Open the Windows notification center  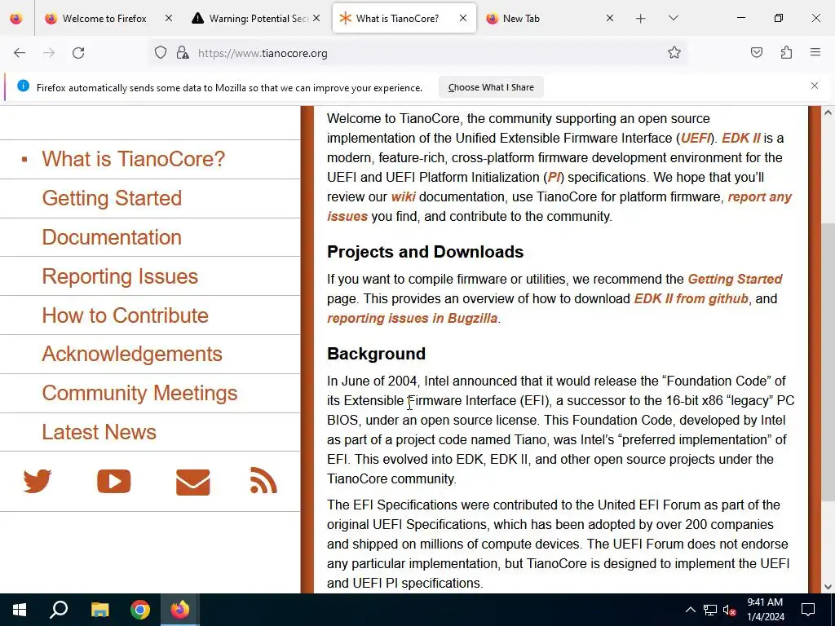[808, 610]
